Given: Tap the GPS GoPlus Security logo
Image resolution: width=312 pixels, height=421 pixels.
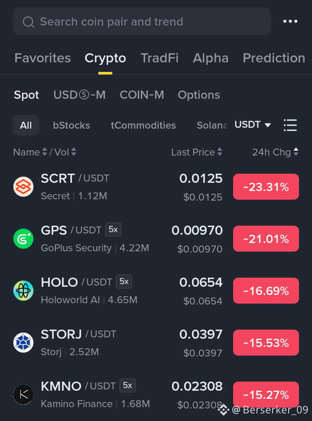Looking at the screenshot, I should click(23, 238).
